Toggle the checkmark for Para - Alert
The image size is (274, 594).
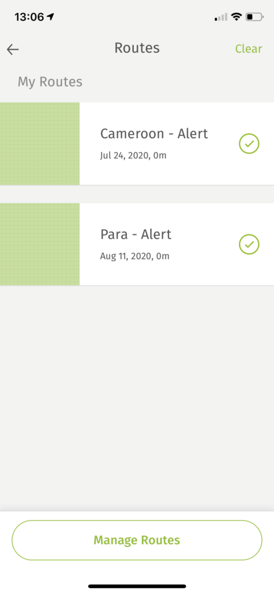[249, 244]
